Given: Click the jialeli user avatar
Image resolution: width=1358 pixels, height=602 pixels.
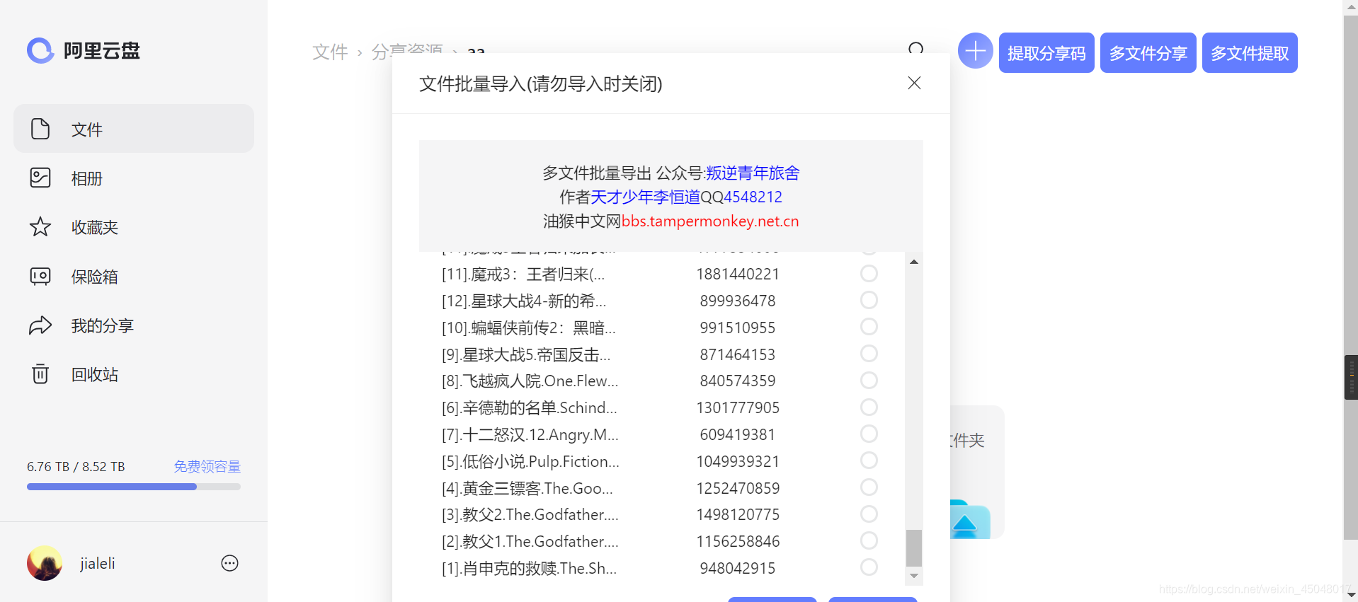Looking at the screenshot, I should [45, 563].
